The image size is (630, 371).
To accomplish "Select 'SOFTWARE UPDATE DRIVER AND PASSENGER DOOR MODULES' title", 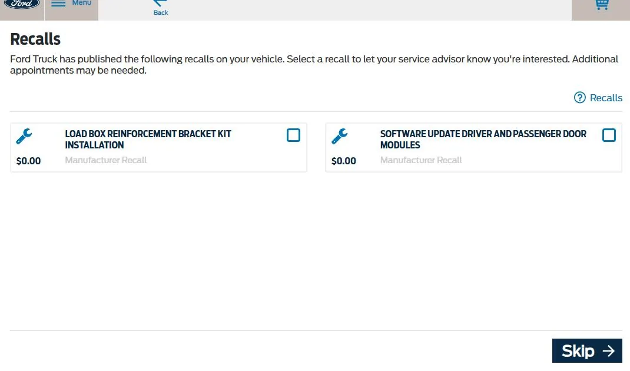I will [483, 140].
